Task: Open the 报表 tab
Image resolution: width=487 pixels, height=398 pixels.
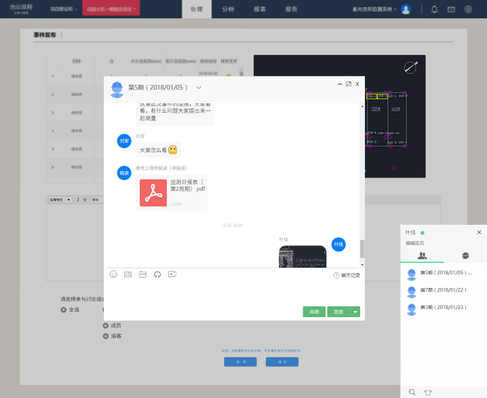Action: pos(260,10)
